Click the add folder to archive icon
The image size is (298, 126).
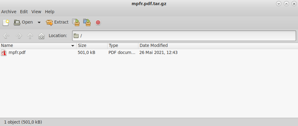[x=87, y=22]
